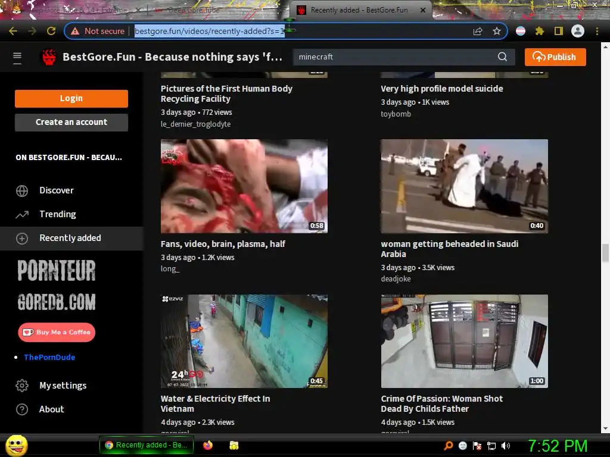Open the striped flag extension icon
610x457 pixels.
click(521, 31)
